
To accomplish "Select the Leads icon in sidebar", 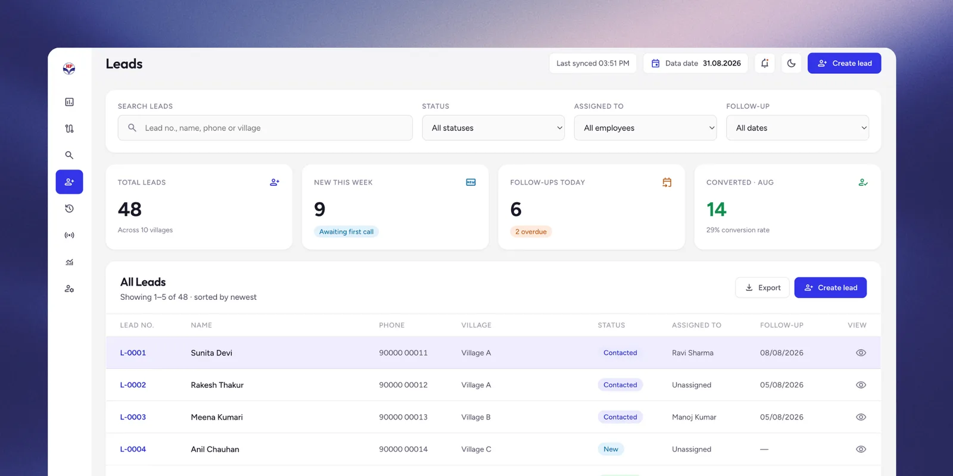I will [x=69, y=182].
